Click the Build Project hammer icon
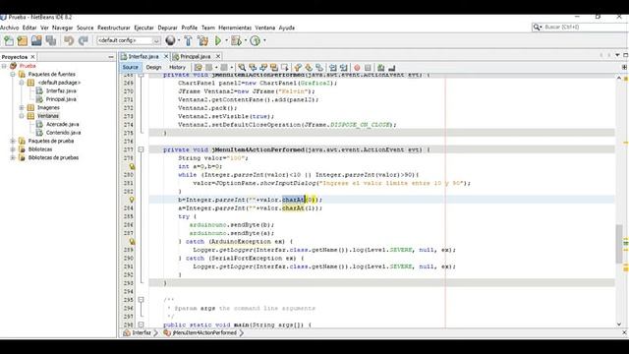Viewport: 629px width, 354px height. [x=188, y=40]
